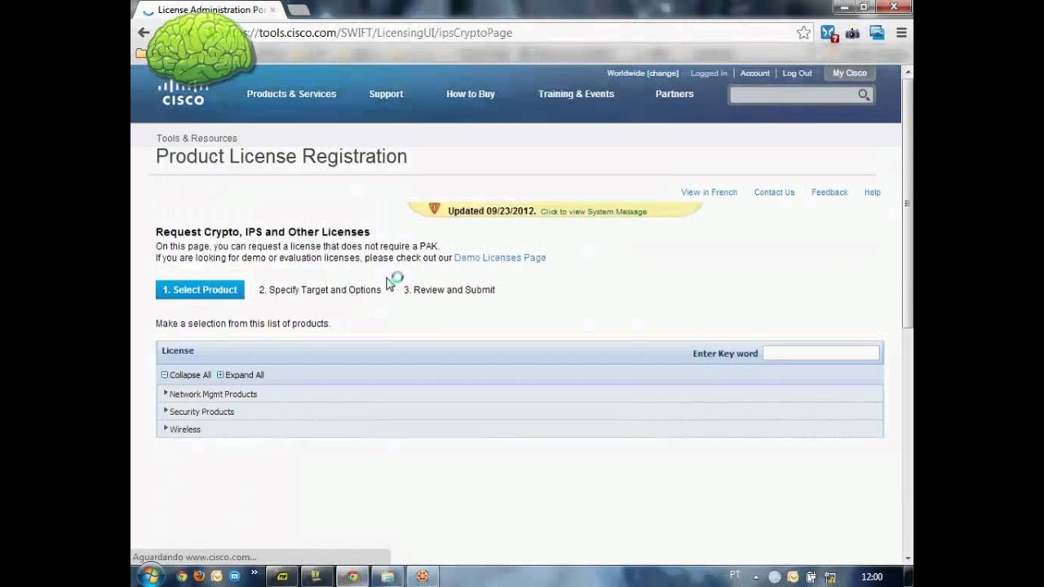Bookmark this page with the star icon

coord(803,33)
